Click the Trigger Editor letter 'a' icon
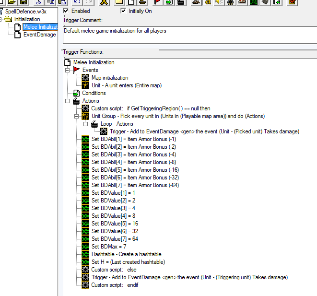The width and height of the screenshot is (317, 296). pyautogui.click(x=208, y=2)
